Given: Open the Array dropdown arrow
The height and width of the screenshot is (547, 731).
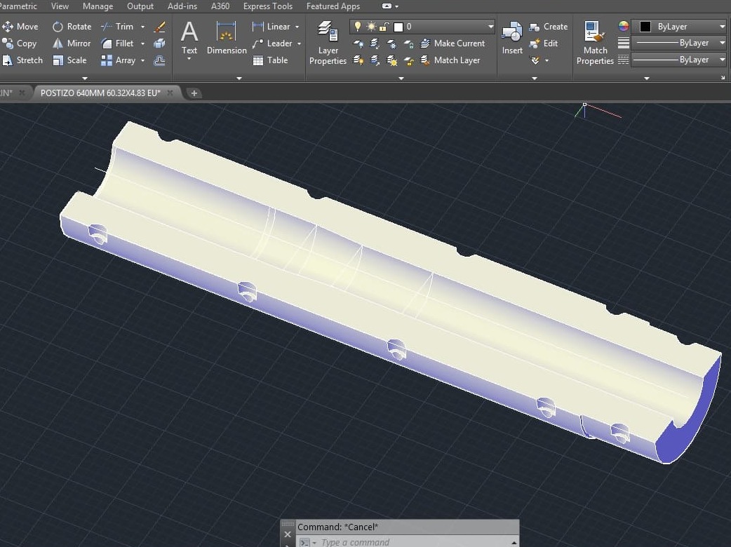Looking at the screenshot, I should tap(142, 60).
